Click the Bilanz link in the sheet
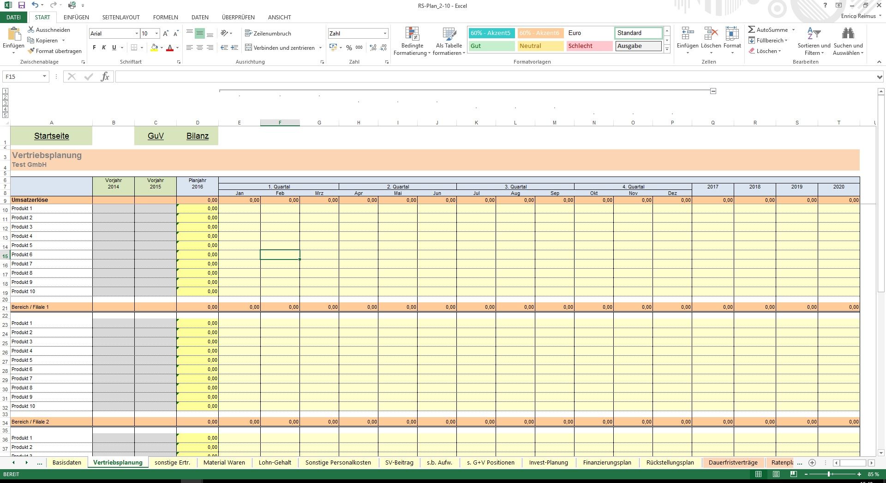886x483 pixels. 198,136
